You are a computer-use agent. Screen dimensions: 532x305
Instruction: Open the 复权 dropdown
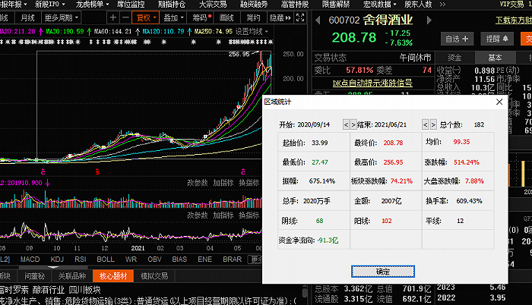coord(146,17)
